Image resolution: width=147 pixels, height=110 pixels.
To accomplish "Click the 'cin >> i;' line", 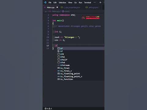I will pos(60,40).
